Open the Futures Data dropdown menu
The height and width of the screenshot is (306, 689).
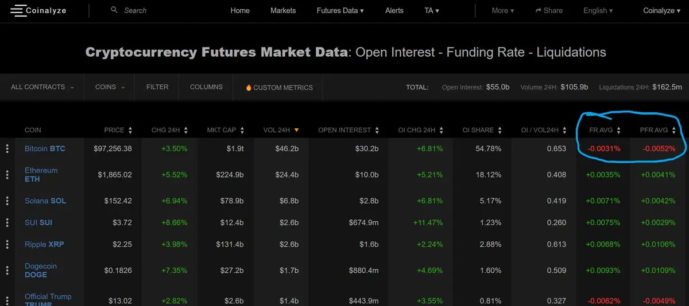point(340,10)
